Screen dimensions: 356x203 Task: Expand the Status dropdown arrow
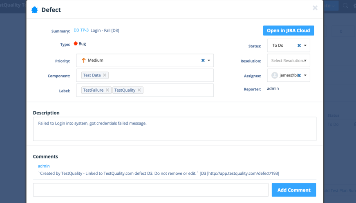305,45
